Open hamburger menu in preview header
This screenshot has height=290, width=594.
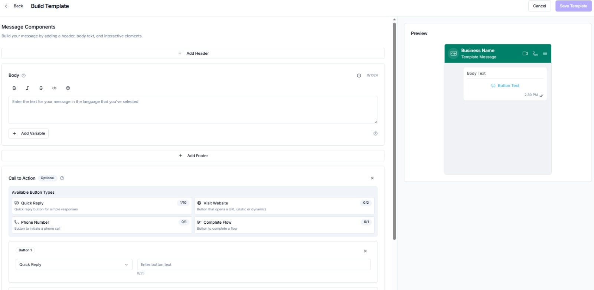[x=545, y=53]
